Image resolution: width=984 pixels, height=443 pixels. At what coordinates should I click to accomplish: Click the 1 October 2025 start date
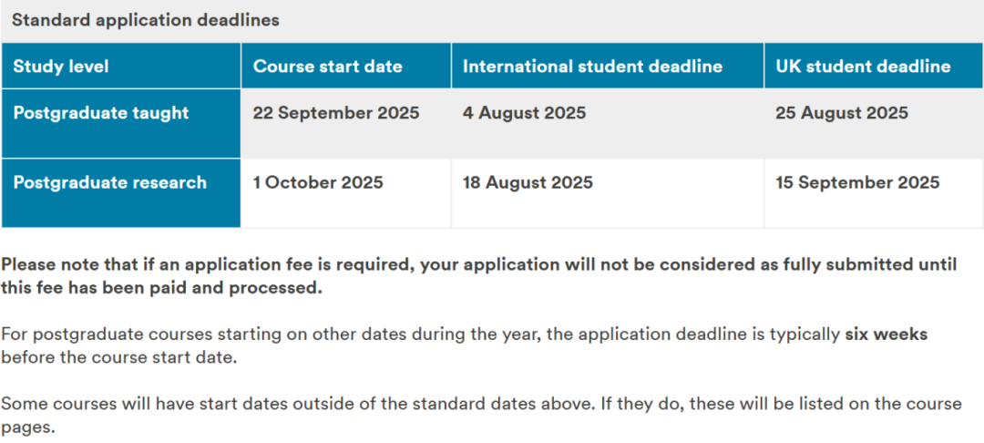[318, 182]
